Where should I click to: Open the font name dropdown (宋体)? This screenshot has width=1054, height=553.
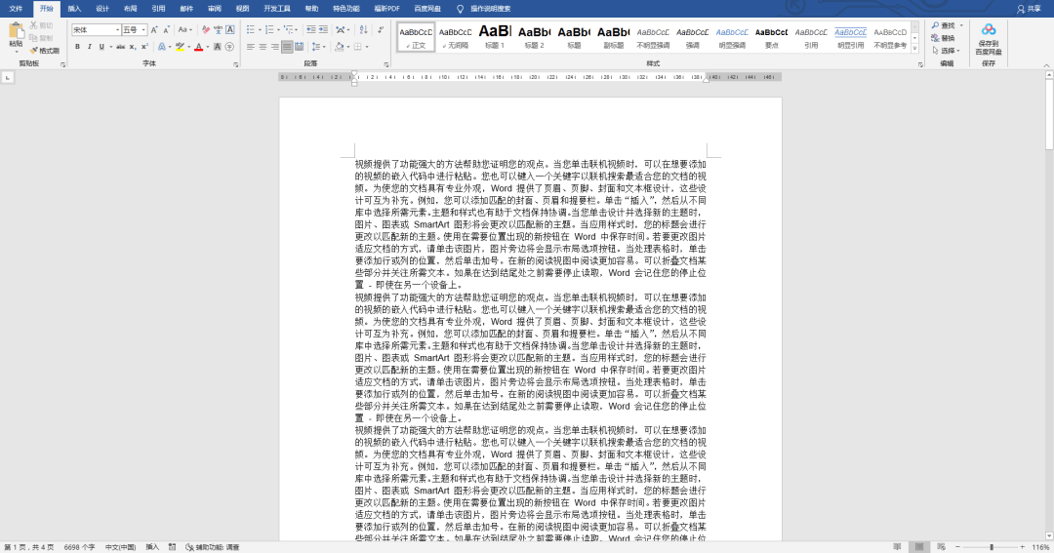coord(117,29)
